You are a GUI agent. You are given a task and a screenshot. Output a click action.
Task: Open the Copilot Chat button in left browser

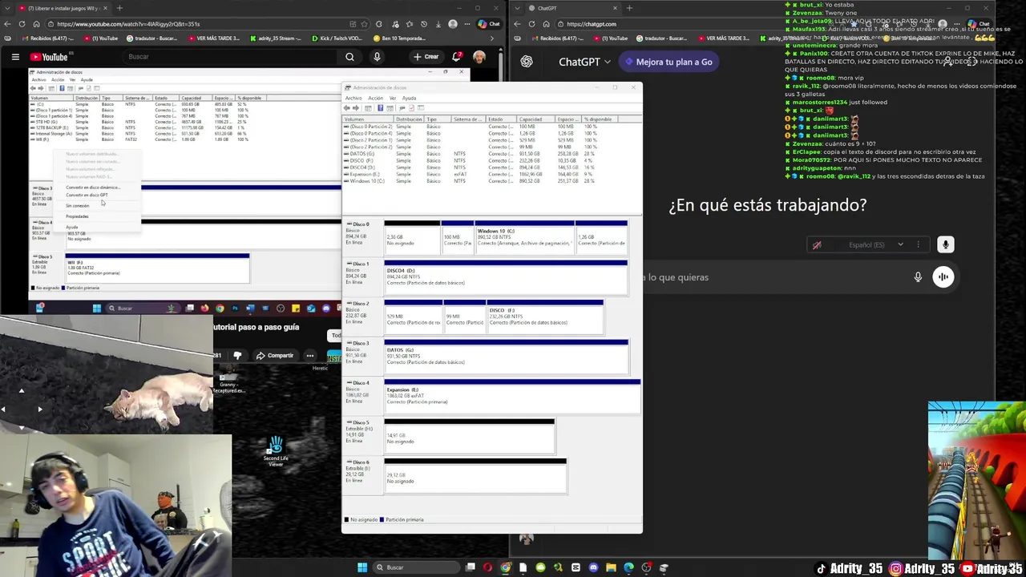point(489,24)
